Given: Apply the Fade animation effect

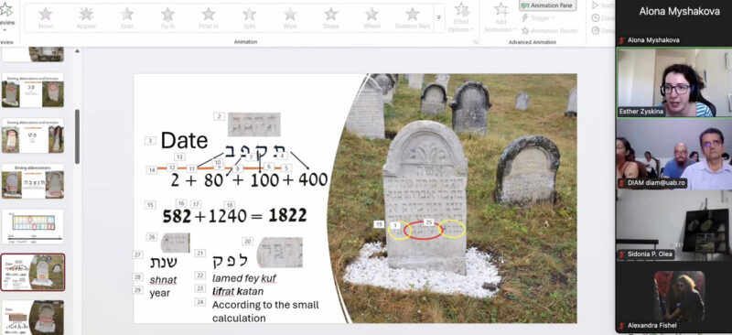Looking at the screenshot, I should pos(127,18).
